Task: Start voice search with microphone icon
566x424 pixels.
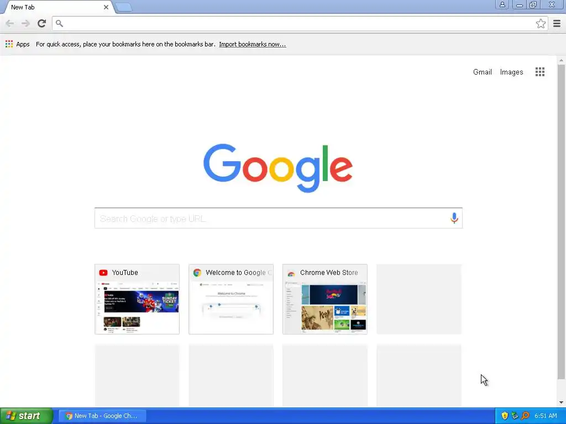Action: (454, 218)
